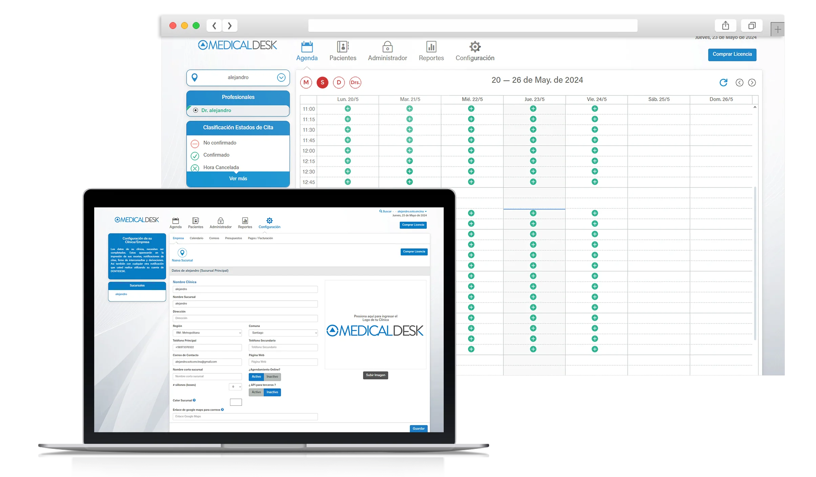
Task: Switch to Empresa tab on laptop
Action: 178,238
